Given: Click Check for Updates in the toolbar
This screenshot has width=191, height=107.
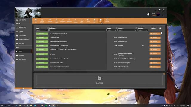Looking at the screenshot, I should [x=42, y=21].
